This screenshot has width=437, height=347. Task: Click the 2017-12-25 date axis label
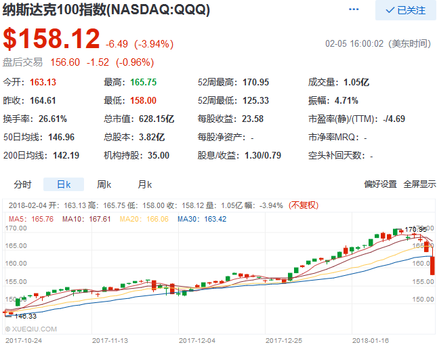pyautogui.click(x=284, y=341)
